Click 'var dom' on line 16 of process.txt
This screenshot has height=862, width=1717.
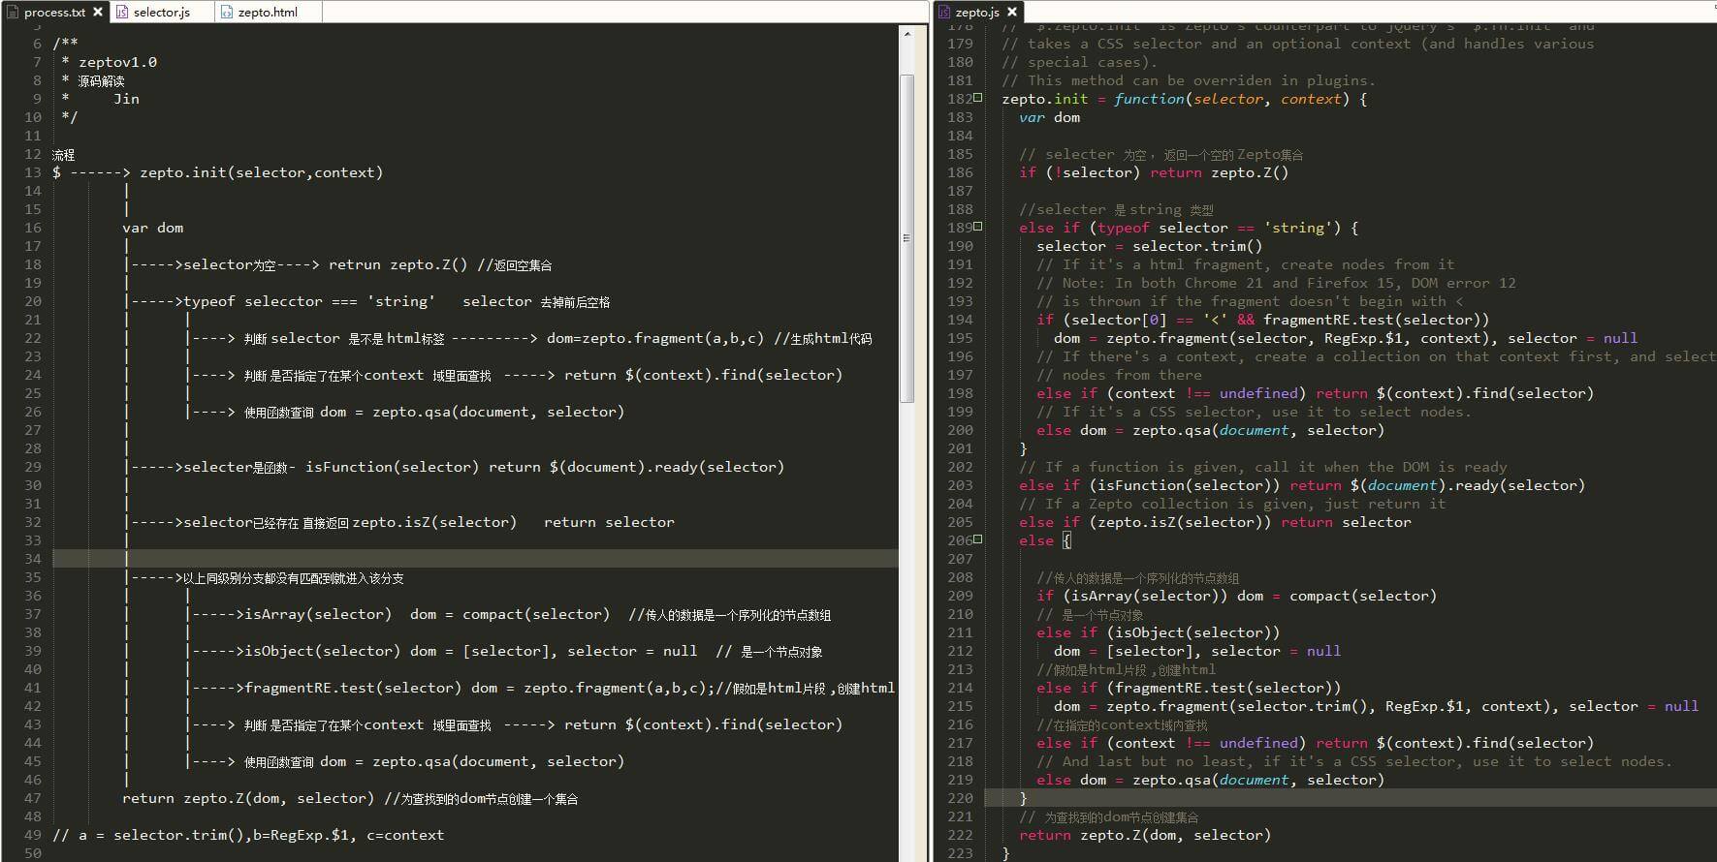pyautogui.click(x=152, y=228)
